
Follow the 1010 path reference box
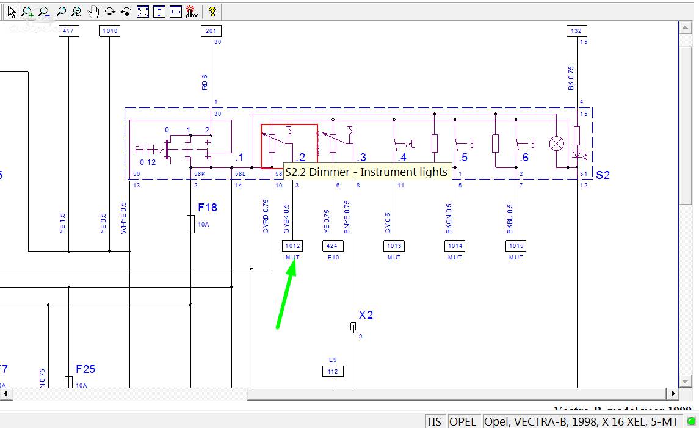110,31
